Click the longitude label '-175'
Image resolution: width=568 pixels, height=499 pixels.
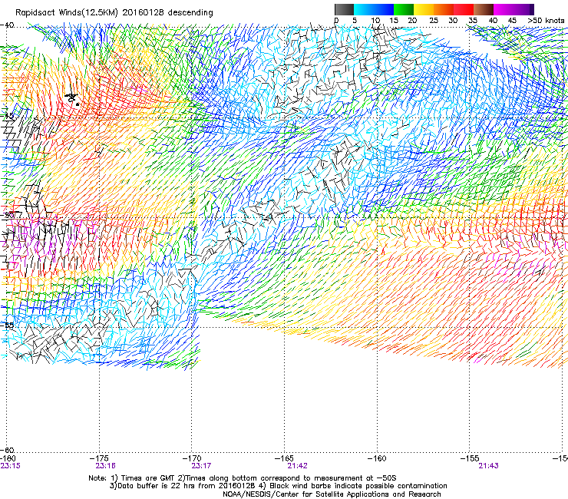[99, 459]
